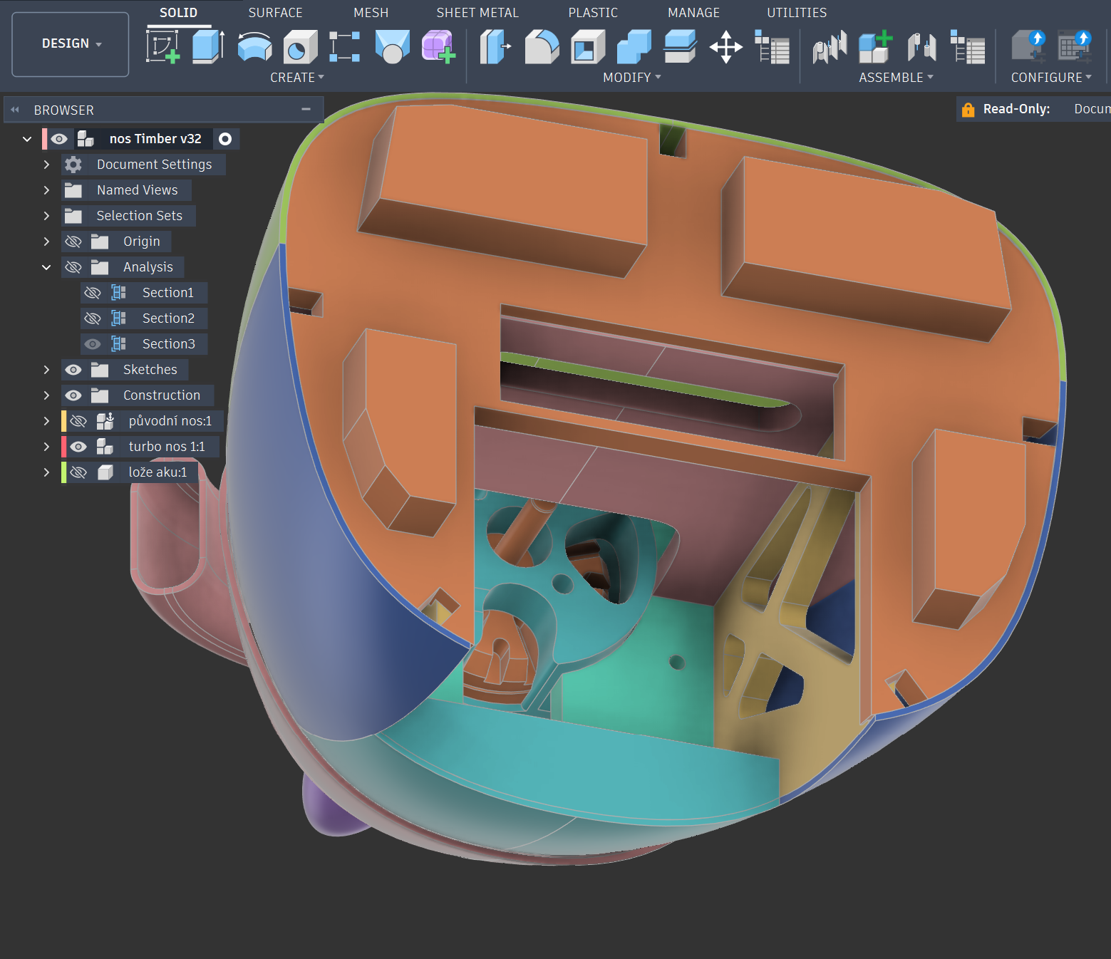Show the původní nos:1 component

[79, 421]
